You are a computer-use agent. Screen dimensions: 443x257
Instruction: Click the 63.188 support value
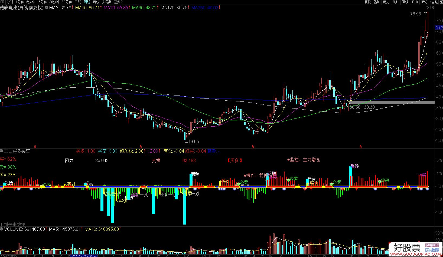click(189, 160)
